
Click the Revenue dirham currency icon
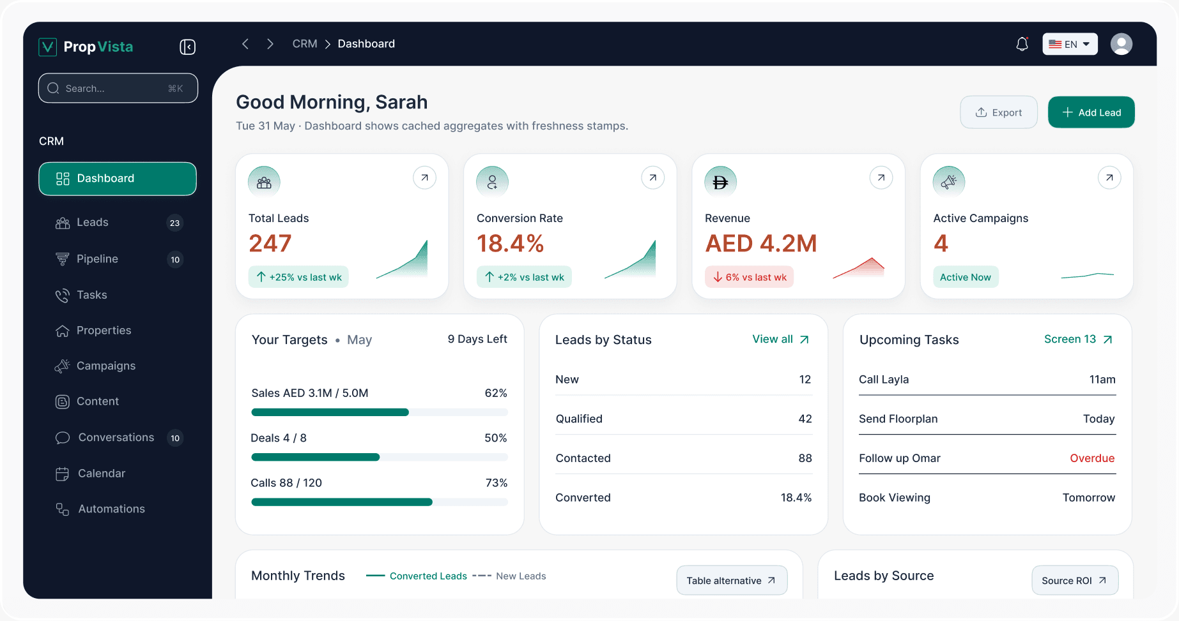tap(720, 182)
